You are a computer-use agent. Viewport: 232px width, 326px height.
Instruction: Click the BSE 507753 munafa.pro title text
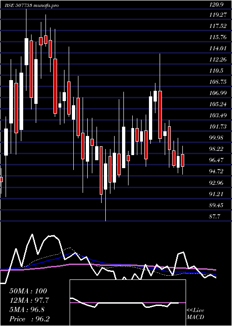pyautogui.click(x=32, y=6)
